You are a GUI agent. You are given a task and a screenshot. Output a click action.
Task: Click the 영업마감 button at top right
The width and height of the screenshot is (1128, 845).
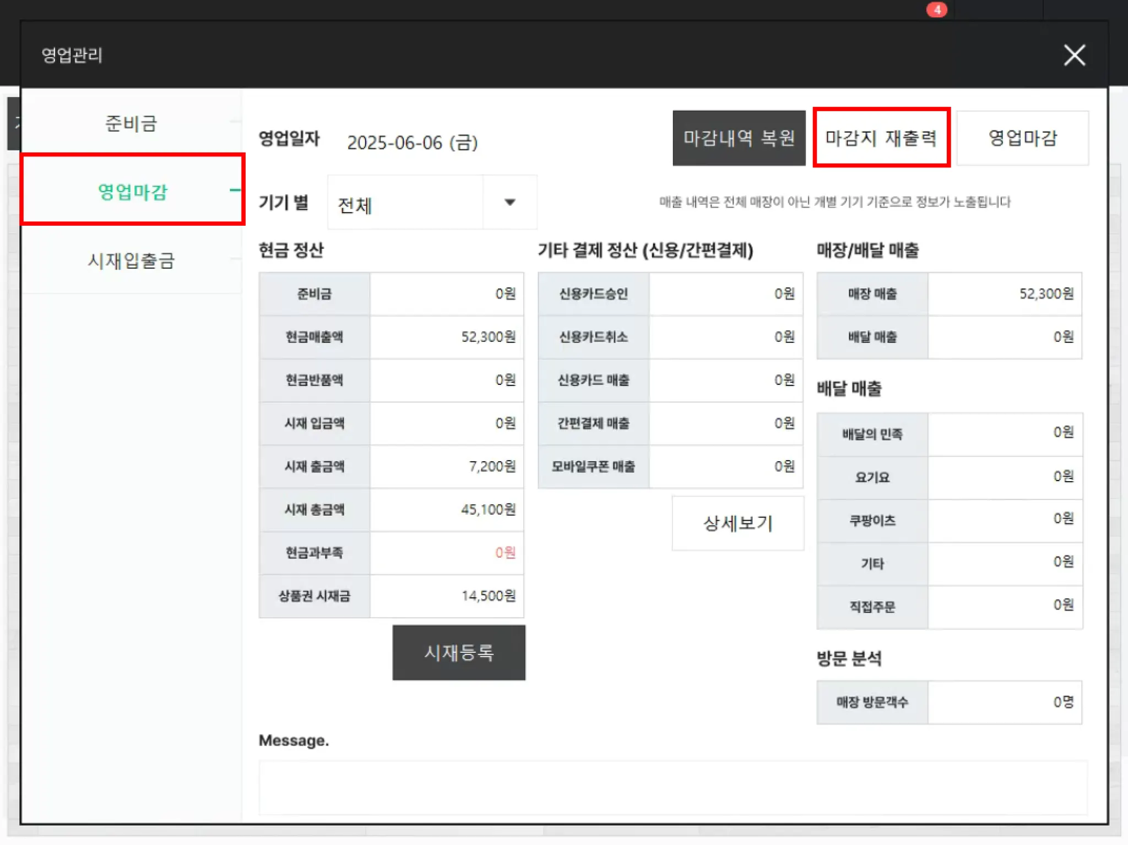point(1022,138)
